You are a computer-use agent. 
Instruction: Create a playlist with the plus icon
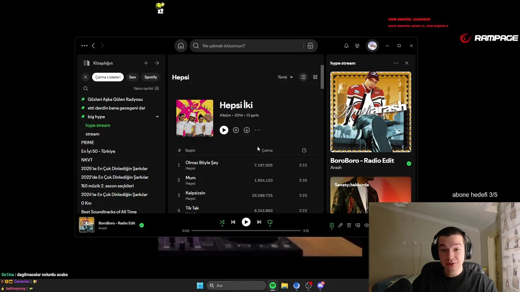[146, 63]
